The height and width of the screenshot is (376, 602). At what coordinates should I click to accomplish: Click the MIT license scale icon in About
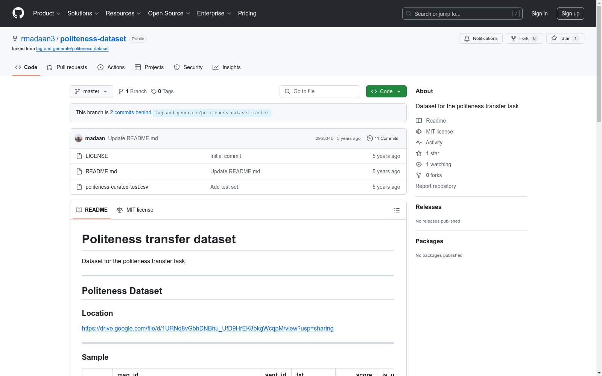(x=419, y=132)
